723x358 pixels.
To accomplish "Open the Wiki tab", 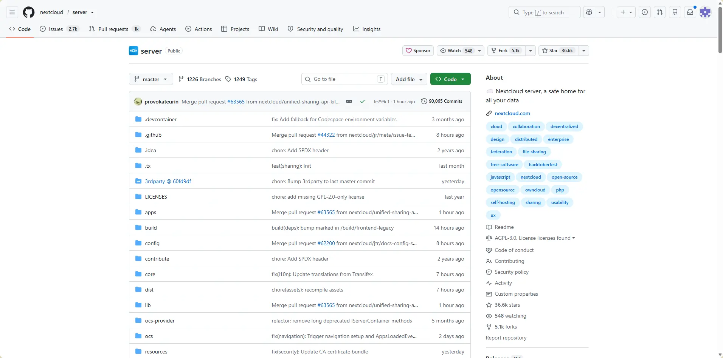I will click(x=268, y=29).
